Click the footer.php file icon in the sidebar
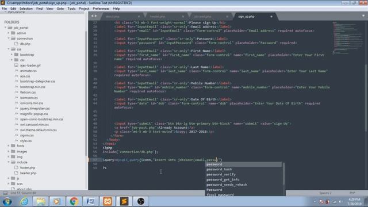 [16, 167]
